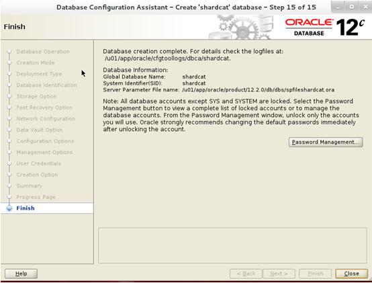Click the locked accounts note paragraph
The image size is (372, 283).
click(x=230, y=115)
